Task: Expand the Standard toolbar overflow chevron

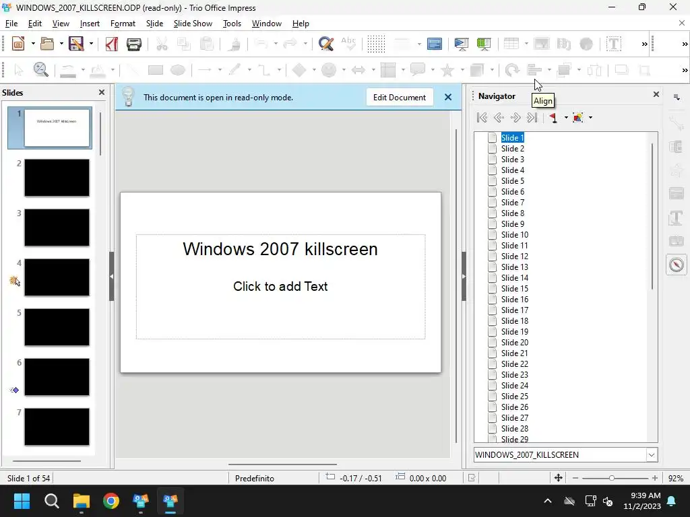Action: [645, 44]
